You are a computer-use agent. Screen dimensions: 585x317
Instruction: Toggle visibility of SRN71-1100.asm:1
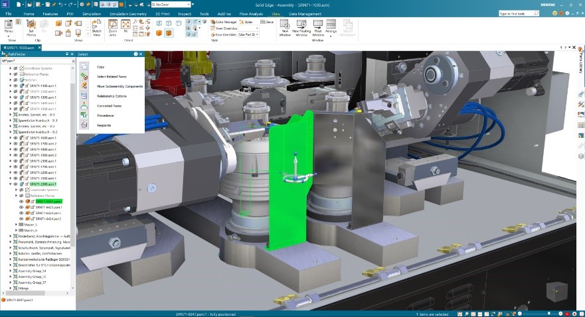click(x=16, y=86)
